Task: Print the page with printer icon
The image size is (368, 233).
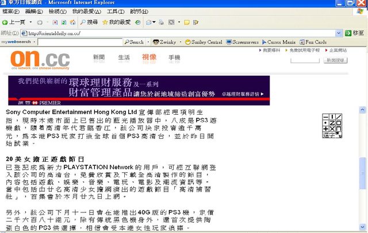Action: coord(161,22)
